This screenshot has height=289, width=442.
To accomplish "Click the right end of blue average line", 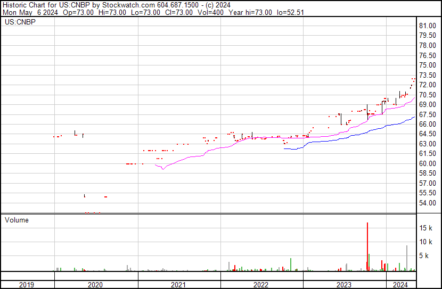I will coord(414,117).
